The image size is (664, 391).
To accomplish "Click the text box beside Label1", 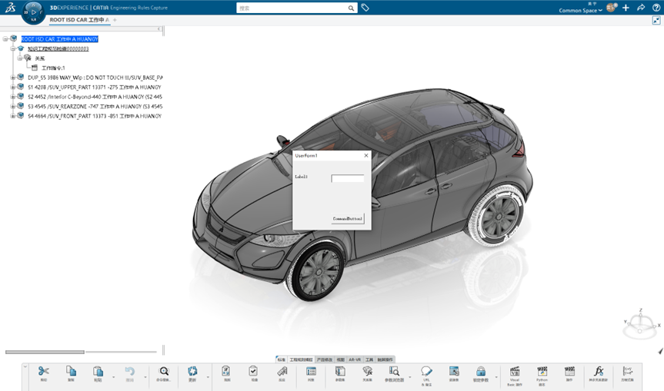I will coord(347,178).
